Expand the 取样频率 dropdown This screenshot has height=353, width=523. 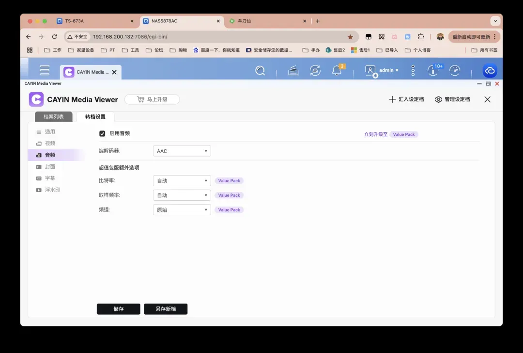[182, 195]
